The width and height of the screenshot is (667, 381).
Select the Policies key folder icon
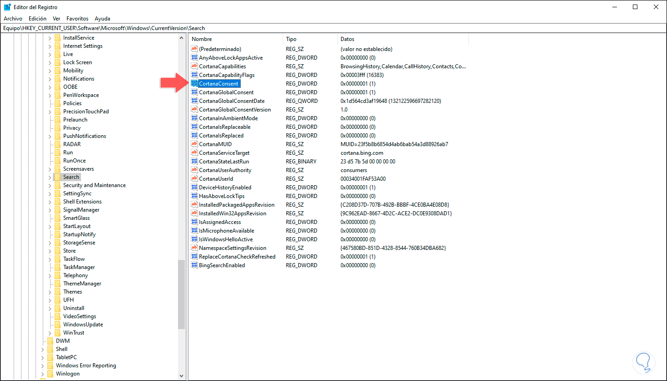[57, 103]
